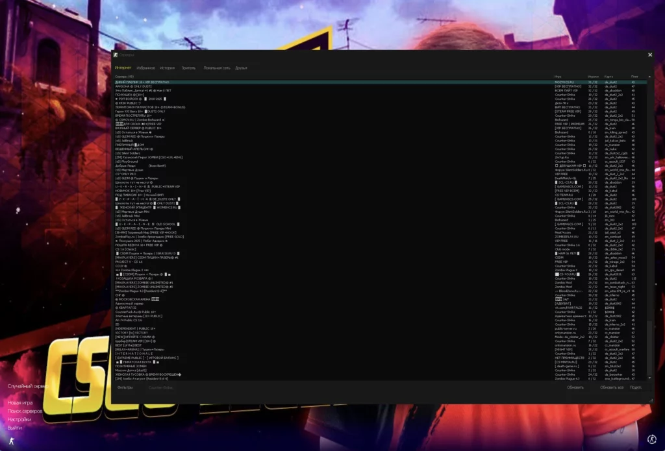Select server CSMOV.RU Zombie Biohazard

point(381,120)
